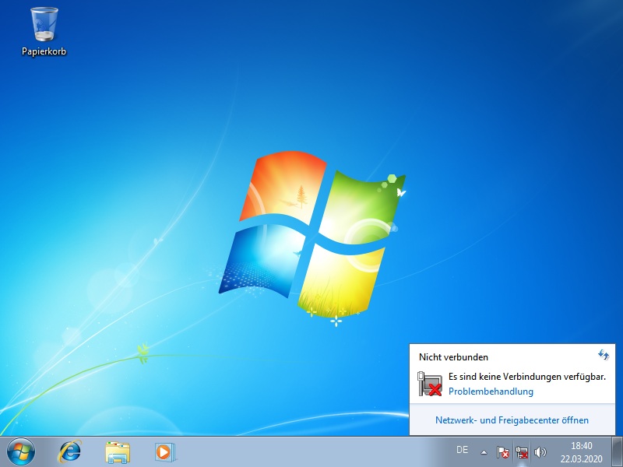623x467 pixels.
Task: Open the Action Center flag icon
Action: (x=502, y=452)
